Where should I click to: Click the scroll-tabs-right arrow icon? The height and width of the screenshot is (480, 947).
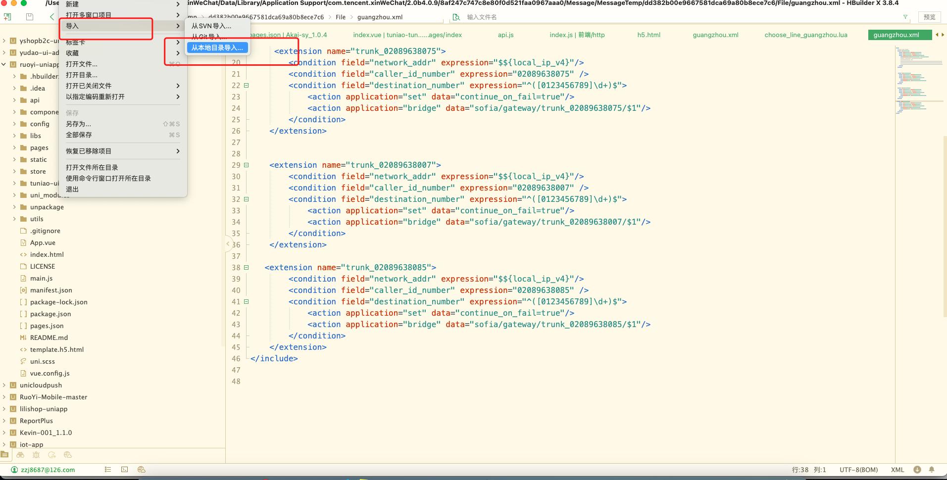coord(942,35)
